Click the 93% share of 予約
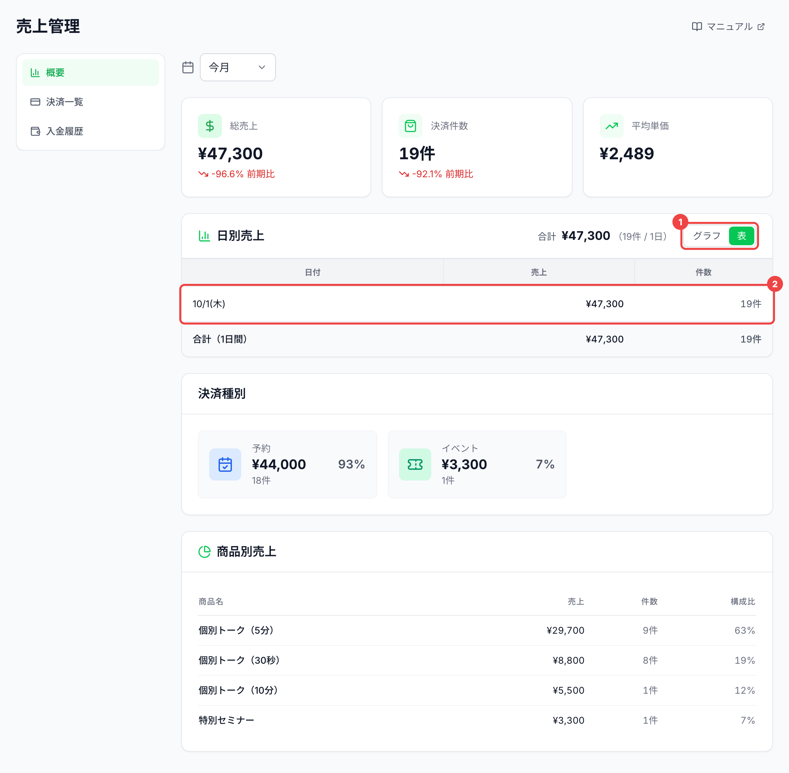Screen dimensions: 789x773 (x=351, y=464)
